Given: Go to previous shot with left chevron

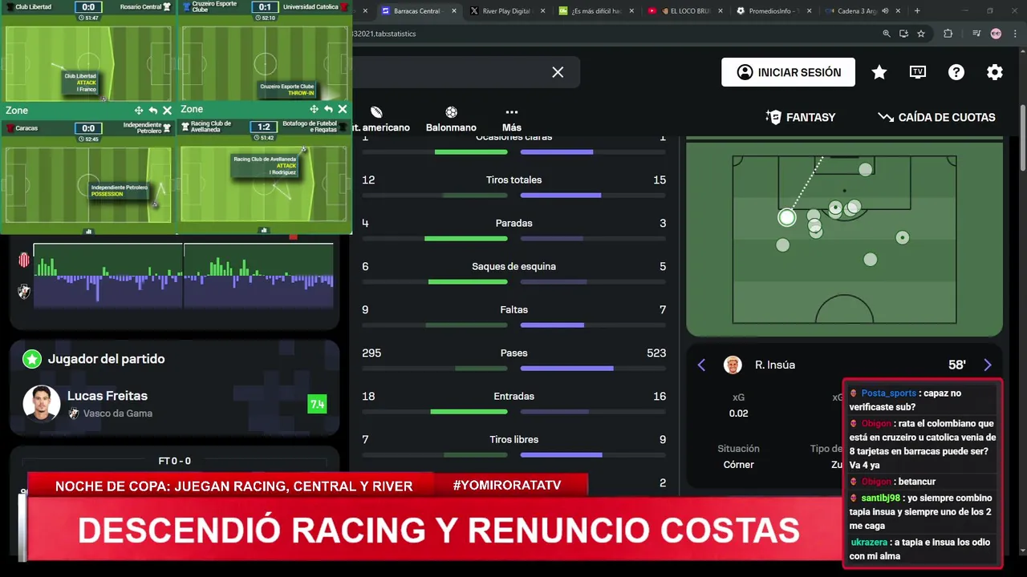Looking at the screenshot, I should coord(701,365).
